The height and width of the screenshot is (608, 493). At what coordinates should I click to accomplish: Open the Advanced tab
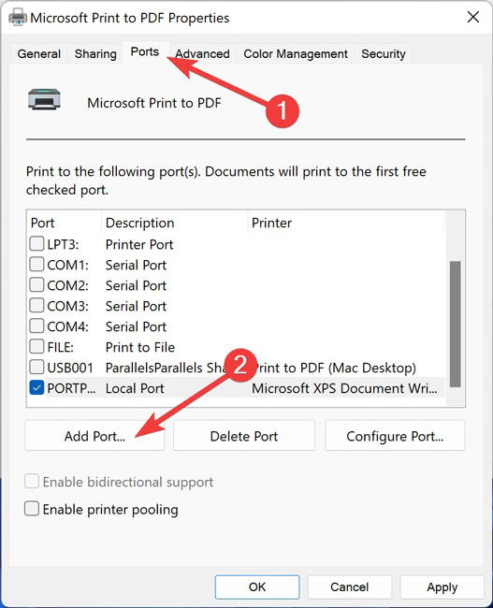(202, 53)
